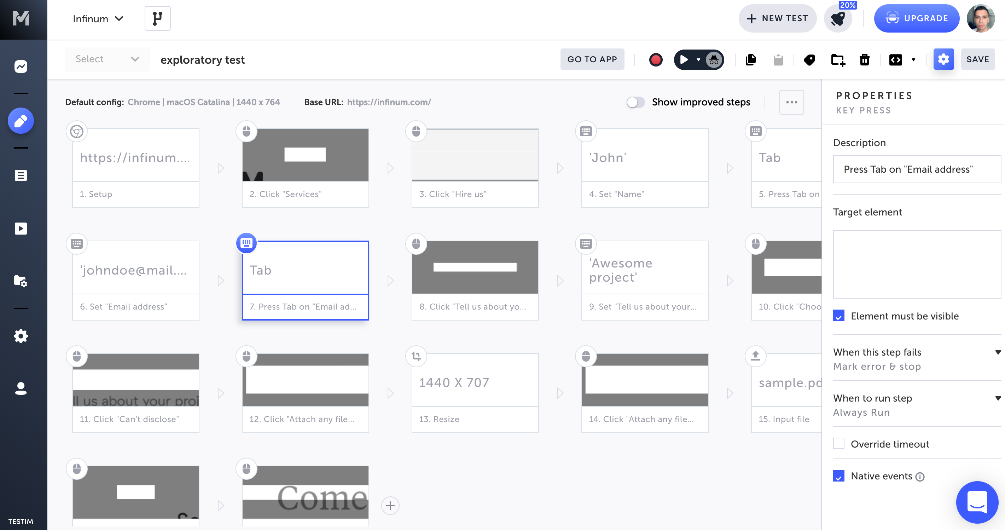
Task: Expand When this step fails dropdown
Action: [998, 352]
